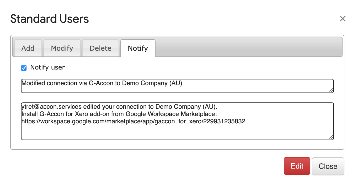
Task: Click the 'Standard Users' dialog heading
Action: (x=50, y=19)
